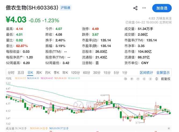
Task: Click the chart undo/reset arrow icon
Action: [x=125, y=79]
